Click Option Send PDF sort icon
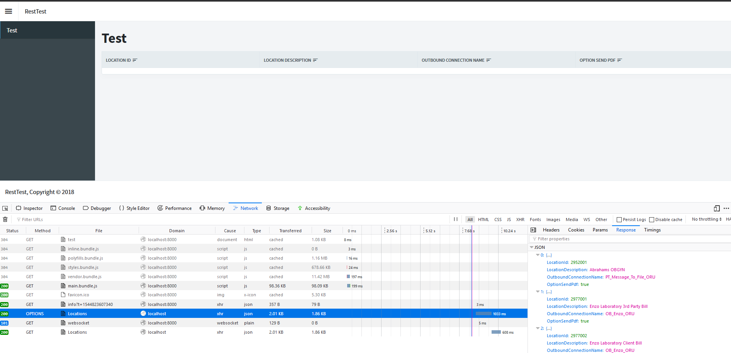The image size is (731, 353). [x=619, y=60]
